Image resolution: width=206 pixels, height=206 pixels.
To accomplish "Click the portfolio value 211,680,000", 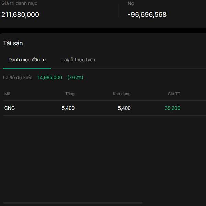I will pyautogui.click(x=20, y=15).
